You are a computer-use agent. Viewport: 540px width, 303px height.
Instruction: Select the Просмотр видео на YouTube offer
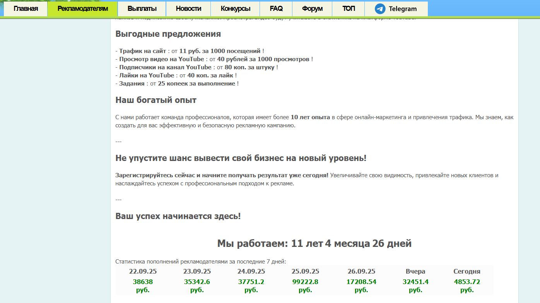(x=161, y=59)
